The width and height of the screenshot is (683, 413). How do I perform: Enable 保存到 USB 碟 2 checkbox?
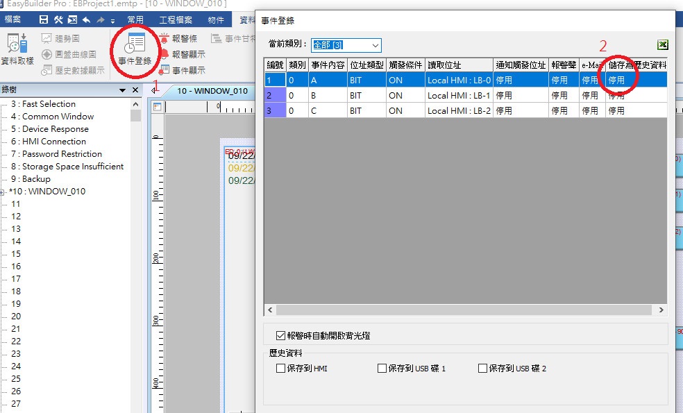(482, 369)
